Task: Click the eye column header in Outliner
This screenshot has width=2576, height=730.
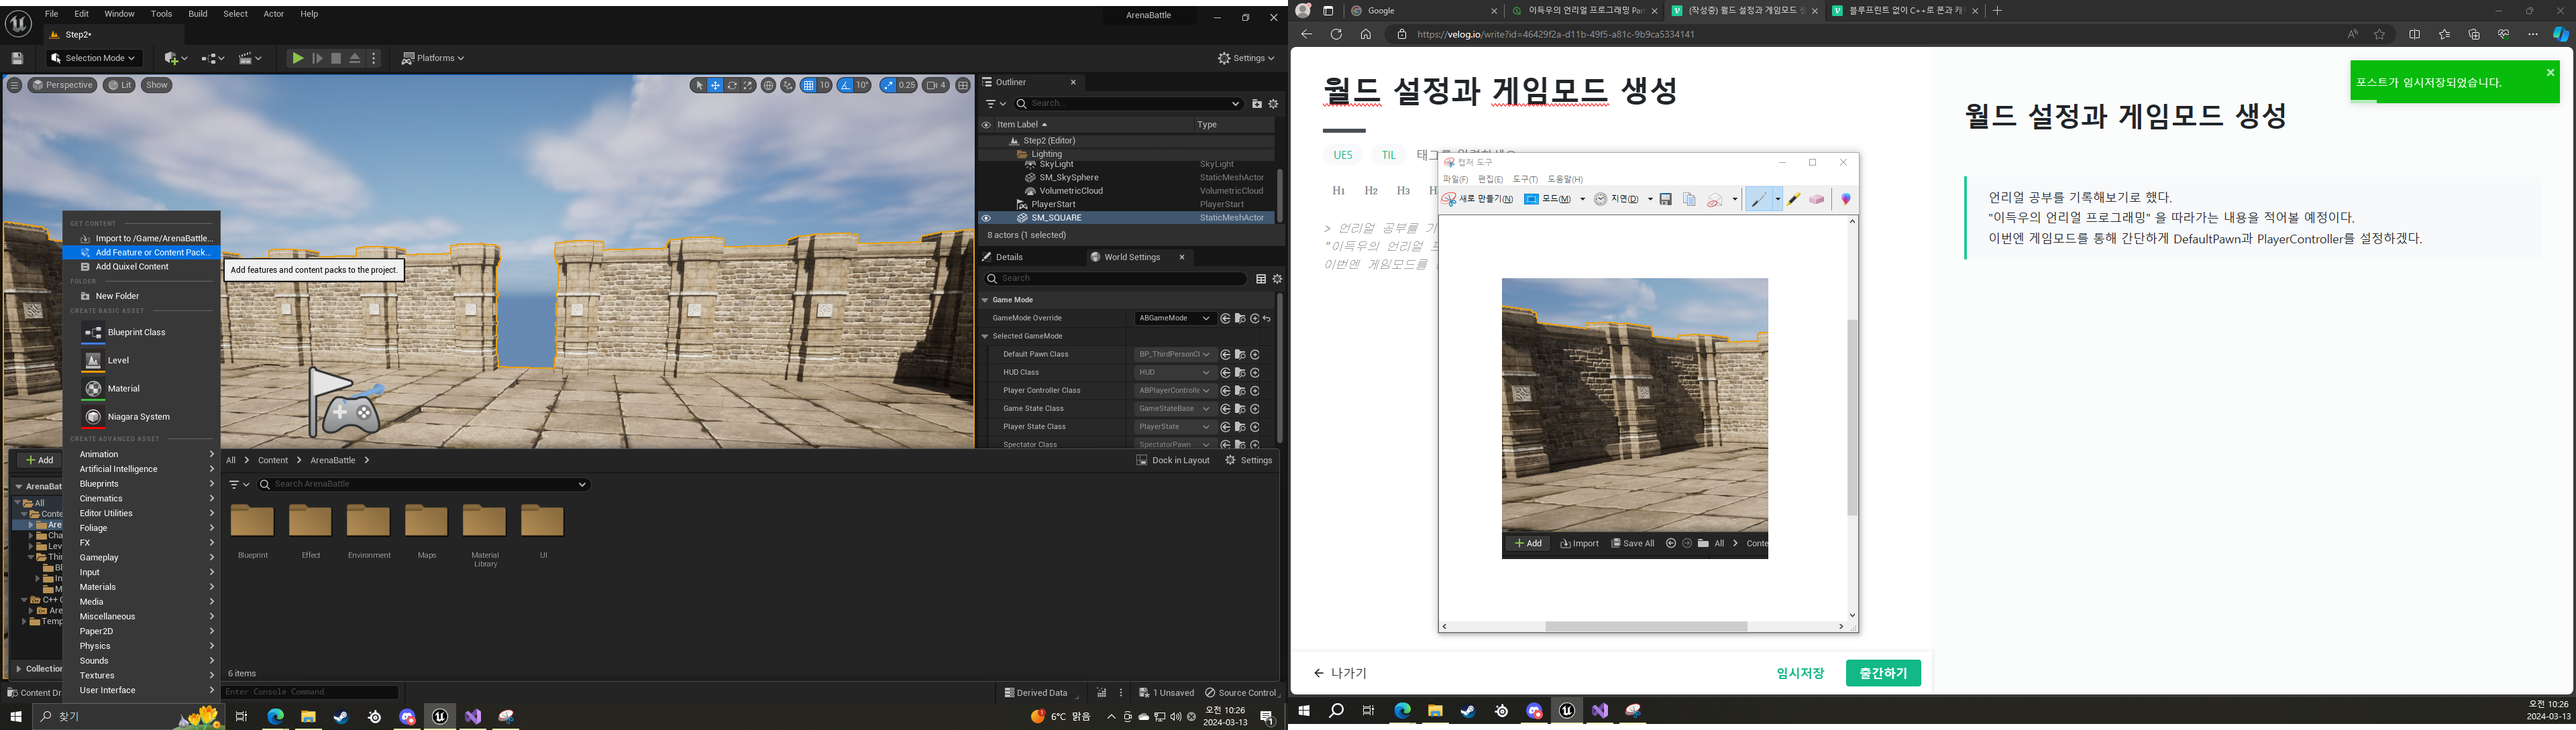Action: point(986,126)
